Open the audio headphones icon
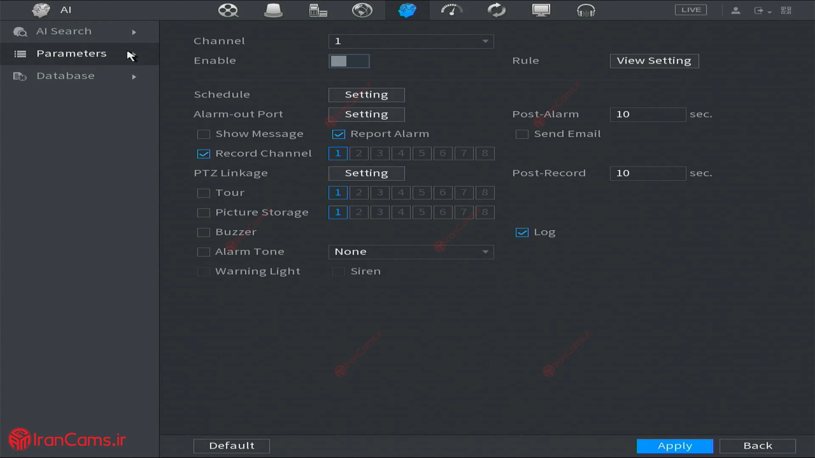 click(x=586, y=10)
